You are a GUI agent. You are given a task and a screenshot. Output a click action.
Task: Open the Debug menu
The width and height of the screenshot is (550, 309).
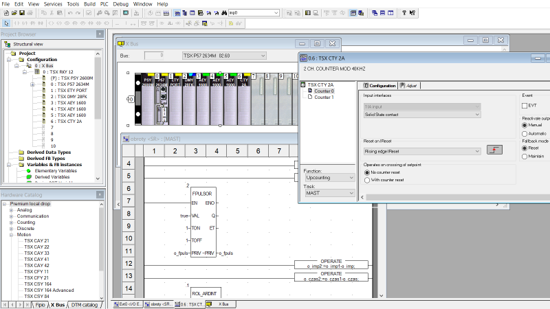coord(121,4)
